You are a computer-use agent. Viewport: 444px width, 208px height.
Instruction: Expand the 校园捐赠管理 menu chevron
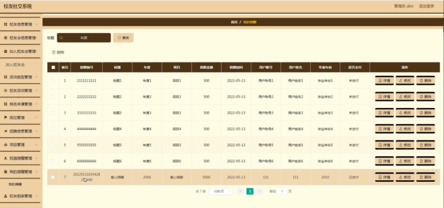pyautogui.click(x=37, y=158)
